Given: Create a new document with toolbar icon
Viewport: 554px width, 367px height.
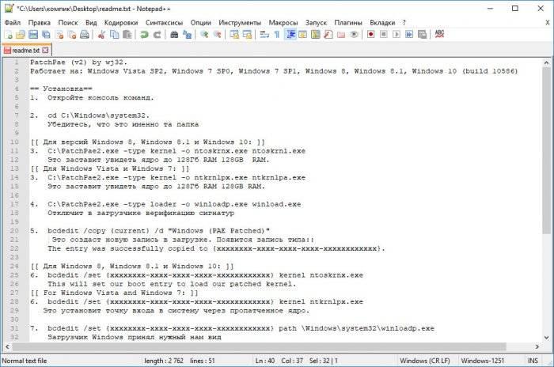Looking at the screenshot, I should click(9, 34).
